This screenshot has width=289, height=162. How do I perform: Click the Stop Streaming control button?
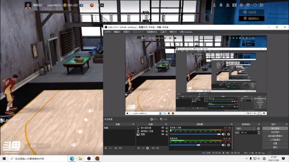[275, 129]
